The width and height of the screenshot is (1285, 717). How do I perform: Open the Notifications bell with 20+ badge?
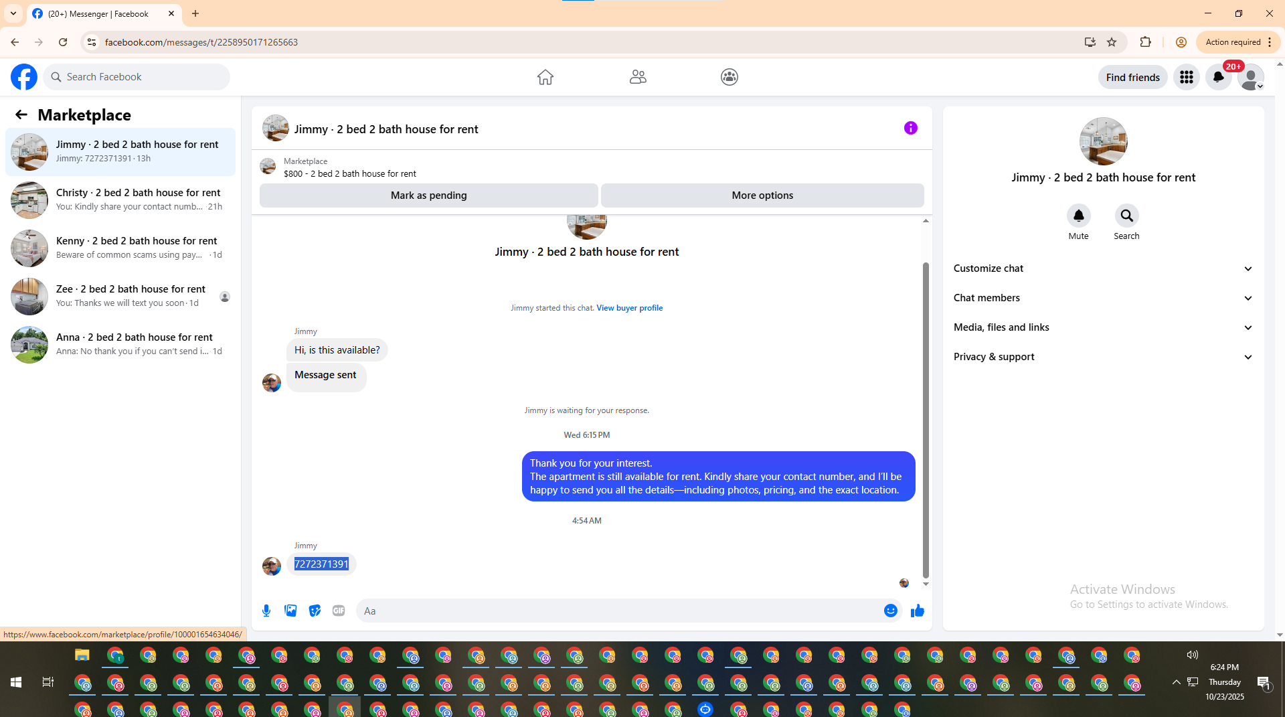(x=1219, y=77)
